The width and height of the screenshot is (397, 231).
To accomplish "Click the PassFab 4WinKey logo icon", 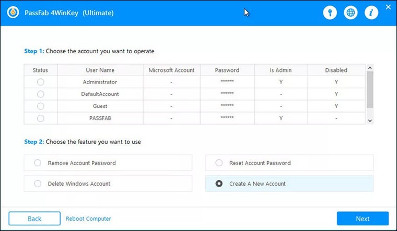I will click(x=13, y=12).
